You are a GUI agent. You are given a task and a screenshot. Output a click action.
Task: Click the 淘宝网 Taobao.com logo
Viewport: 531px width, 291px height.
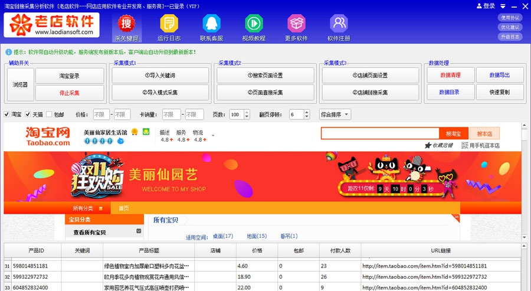coord(48,136)
